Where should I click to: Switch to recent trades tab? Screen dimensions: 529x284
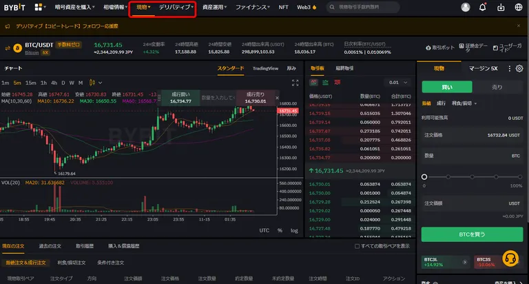pos(344,68)
